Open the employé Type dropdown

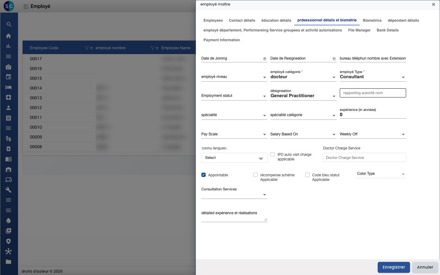373,77
